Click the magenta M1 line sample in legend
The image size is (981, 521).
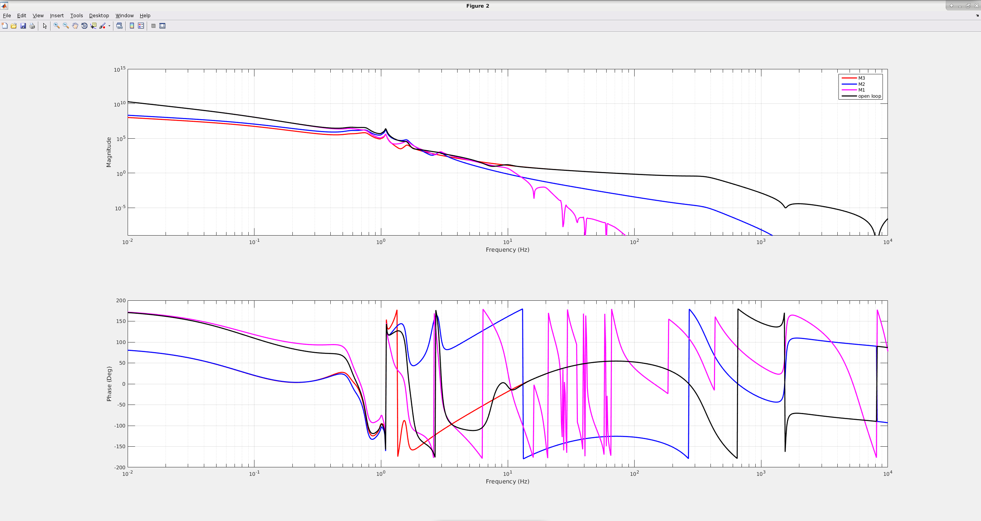coord(849,90)
